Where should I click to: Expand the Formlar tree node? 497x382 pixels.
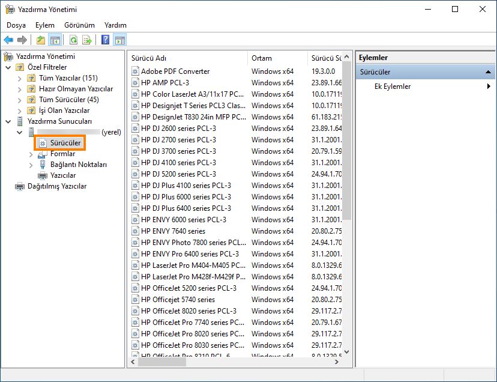tap(30, 154)
